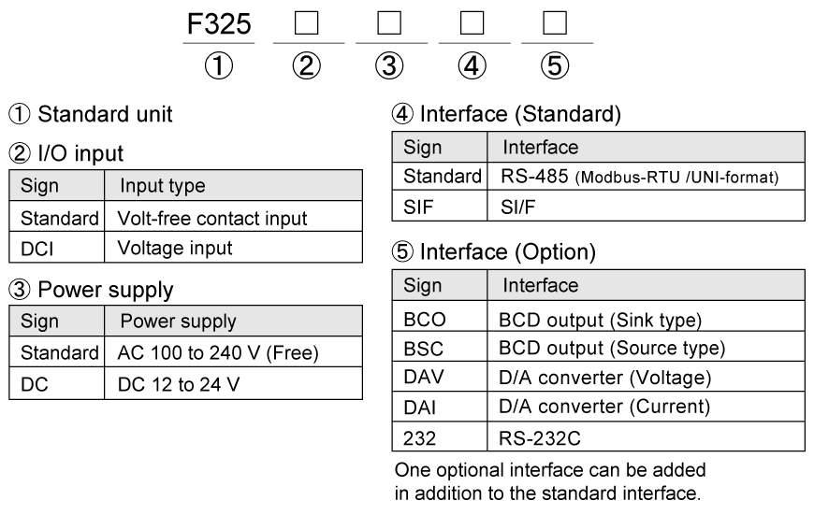
Task: Click the "Power supply" section heading
Action: (90, 290)
